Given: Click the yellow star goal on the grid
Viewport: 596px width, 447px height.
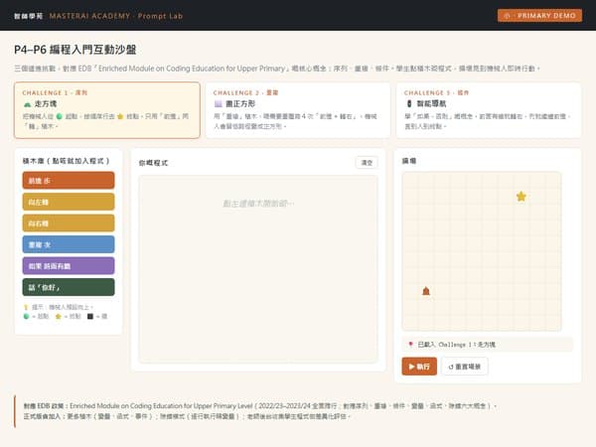Looking at the screenshot, I should coord(521,197).
